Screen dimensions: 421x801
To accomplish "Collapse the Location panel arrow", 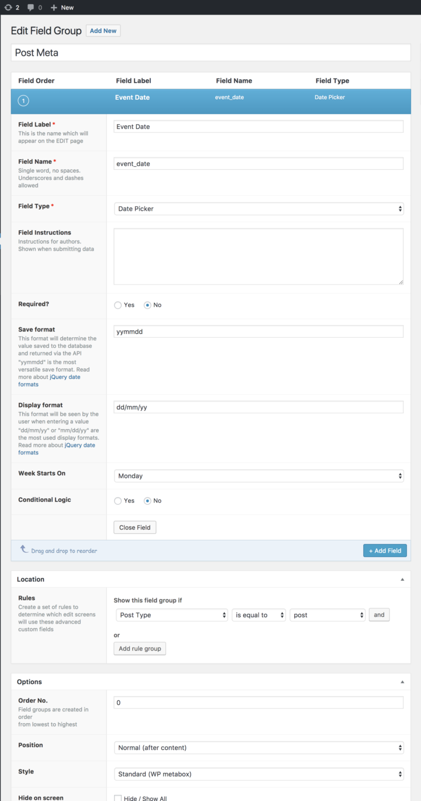I will tap(402, 579).
